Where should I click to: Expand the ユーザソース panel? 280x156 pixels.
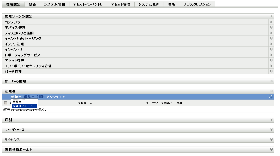[x=271, y=129]
